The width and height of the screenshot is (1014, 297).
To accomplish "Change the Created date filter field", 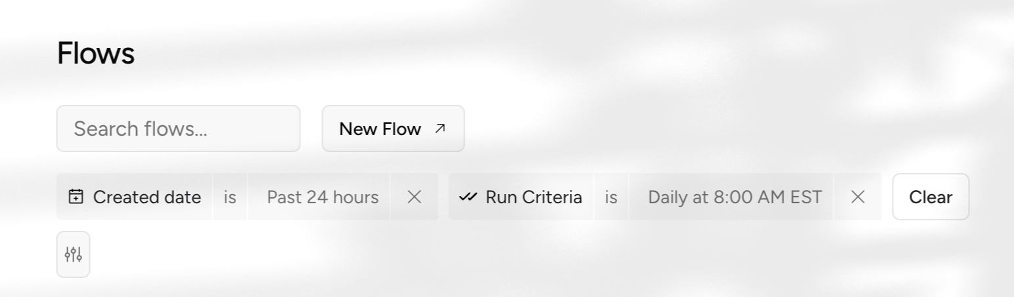I will tap(135, 197).
